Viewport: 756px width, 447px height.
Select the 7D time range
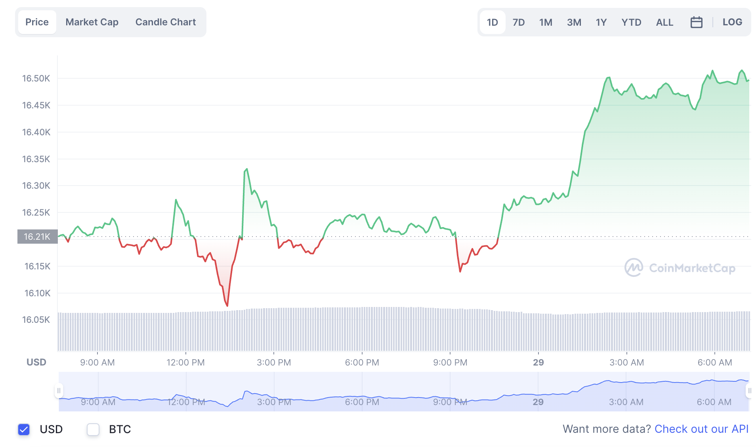point(519,22)
